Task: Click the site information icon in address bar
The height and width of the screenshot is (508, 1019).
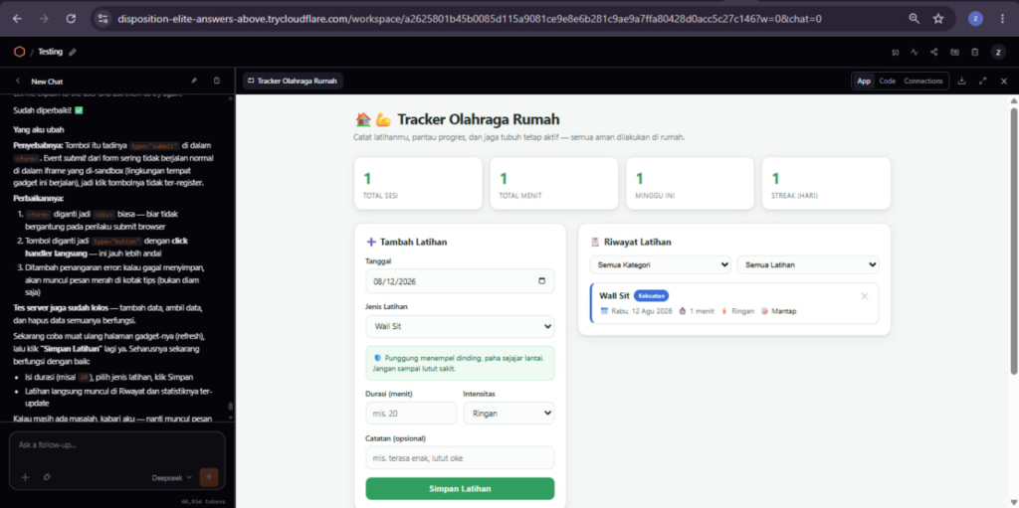Action: 102,19
